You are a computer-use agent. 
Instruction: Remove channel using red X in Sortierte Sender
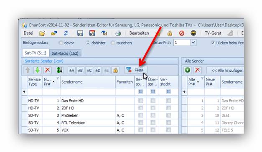[48, 70]
